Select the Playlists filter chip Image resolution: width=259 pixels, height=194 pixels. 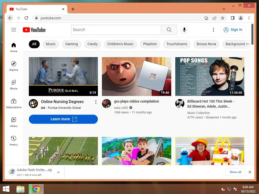click(x=150, y=44)
